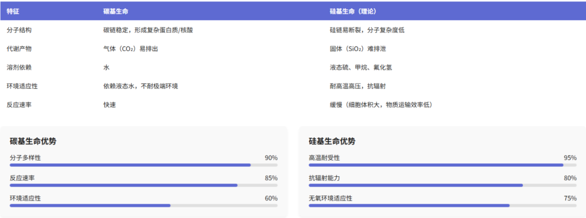Click the 硅基生命（理论） column header
The width and height of the screenshot is (586, 218).
tap(353, 11)
